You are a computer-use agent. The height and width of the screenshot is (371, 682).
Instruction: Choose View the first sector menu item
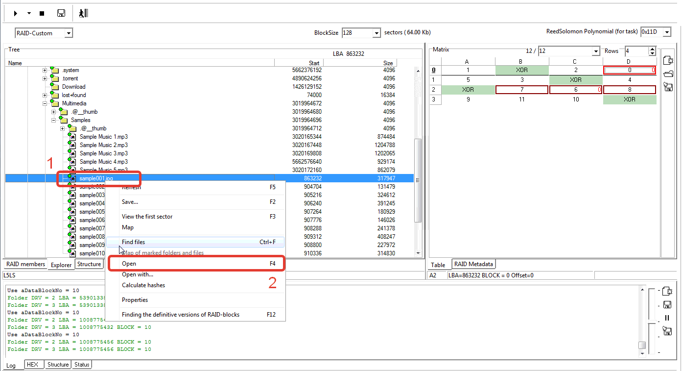(x=196, y=217)
